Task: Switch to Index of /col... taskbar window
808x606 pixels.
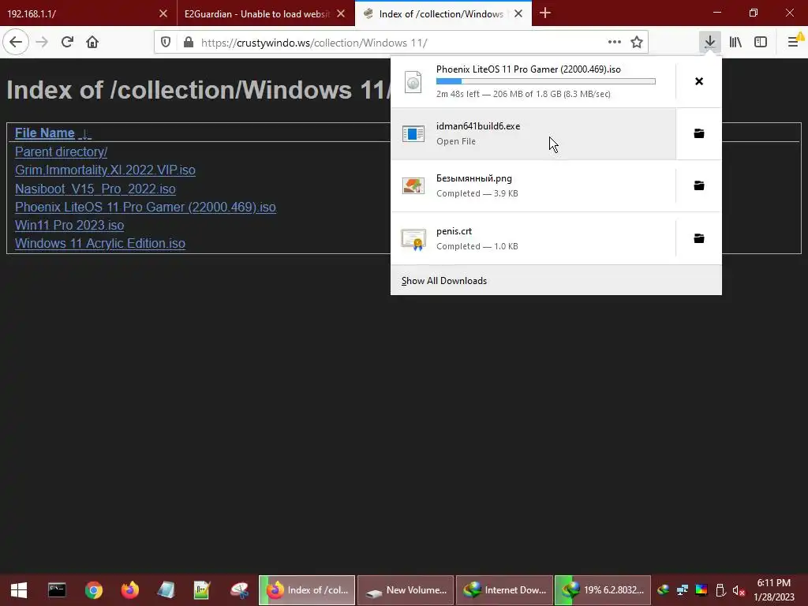Action: coord(307,590)
